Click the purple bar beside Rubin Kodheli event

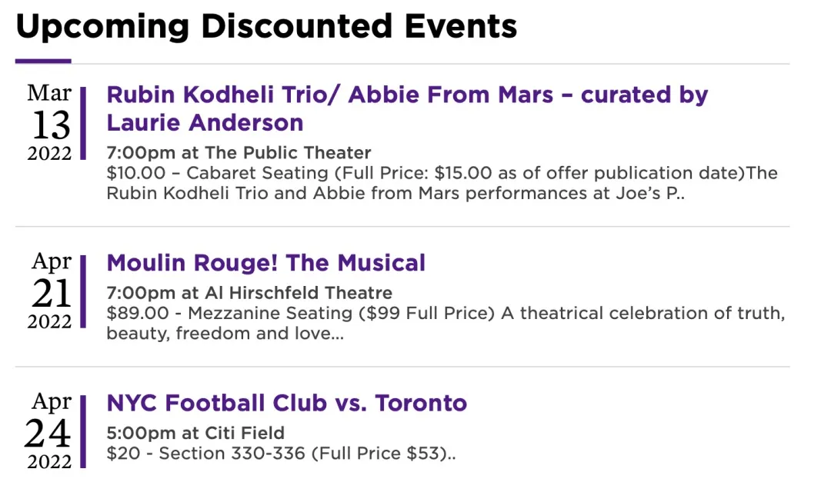(83, 123)
